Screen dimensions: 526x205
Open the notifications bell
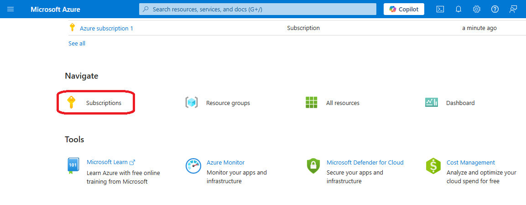pos(458,9)
